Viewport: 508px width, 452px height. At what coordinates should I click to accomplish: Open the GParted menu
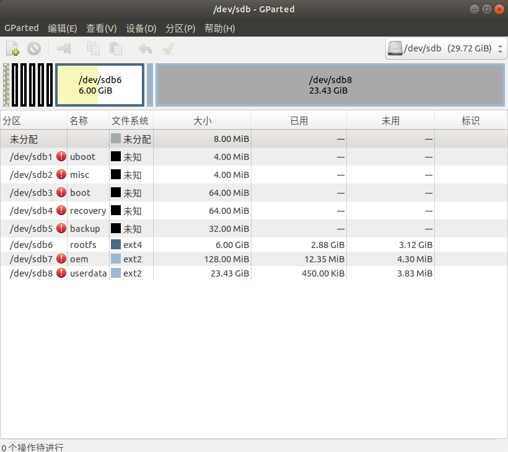[22, 28]
